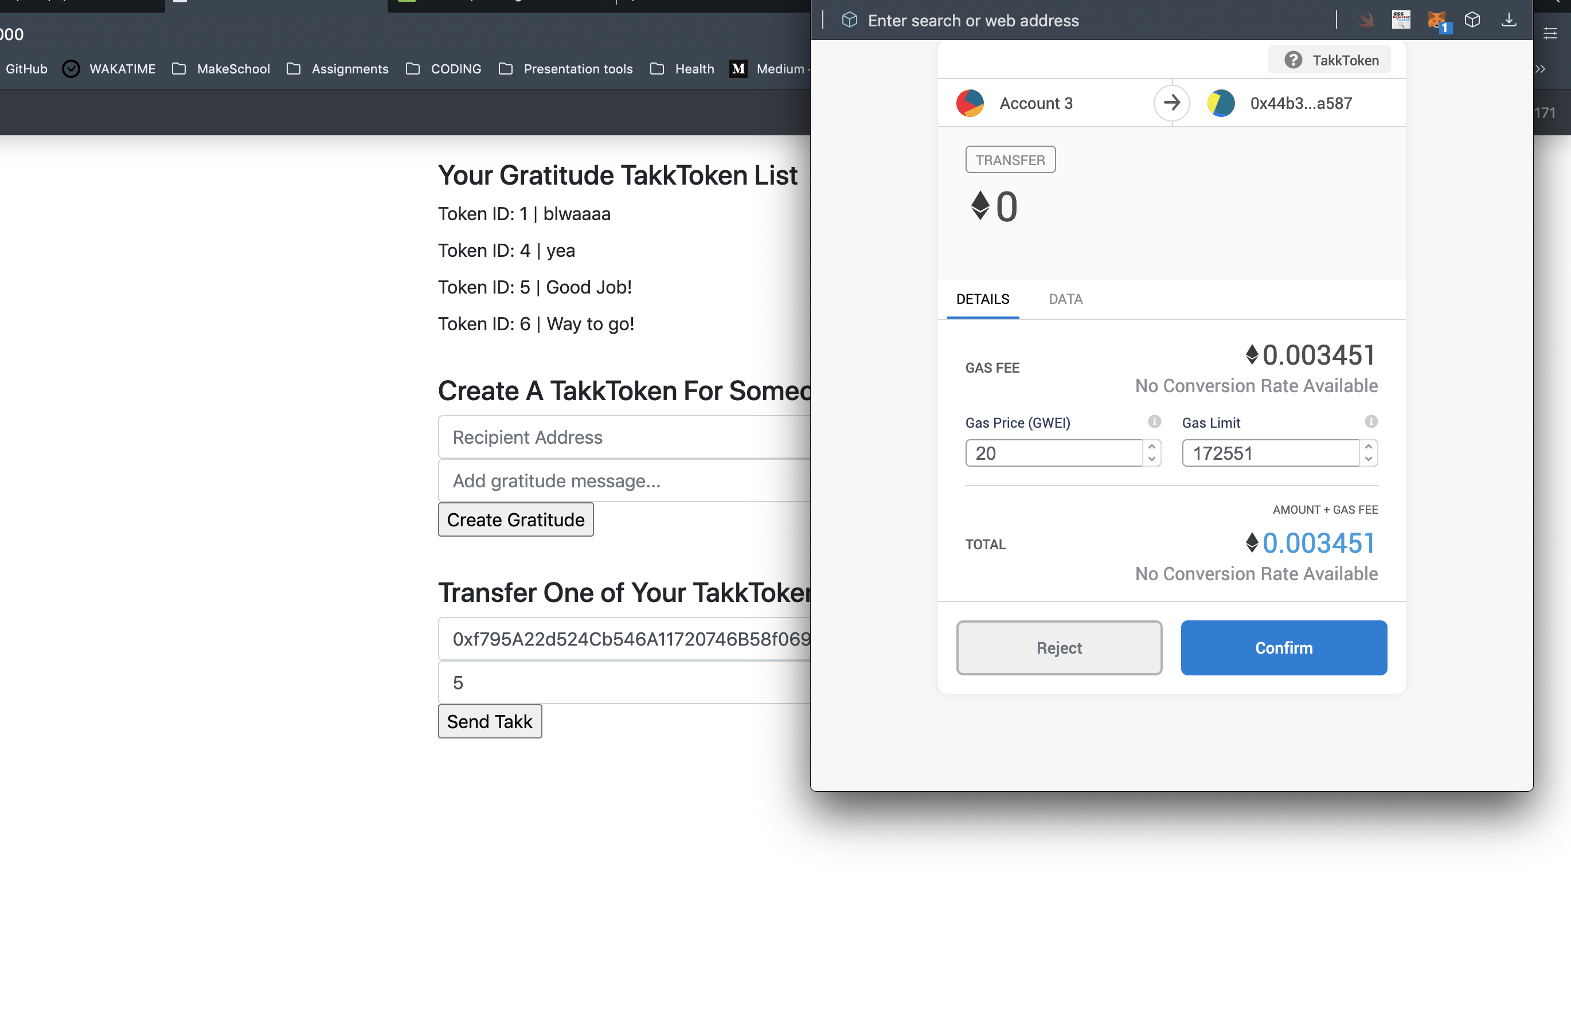Select the 'Token ID: 4 | yea' row
Screen dimensions: 1571x1024
click(x=506, y=250)
